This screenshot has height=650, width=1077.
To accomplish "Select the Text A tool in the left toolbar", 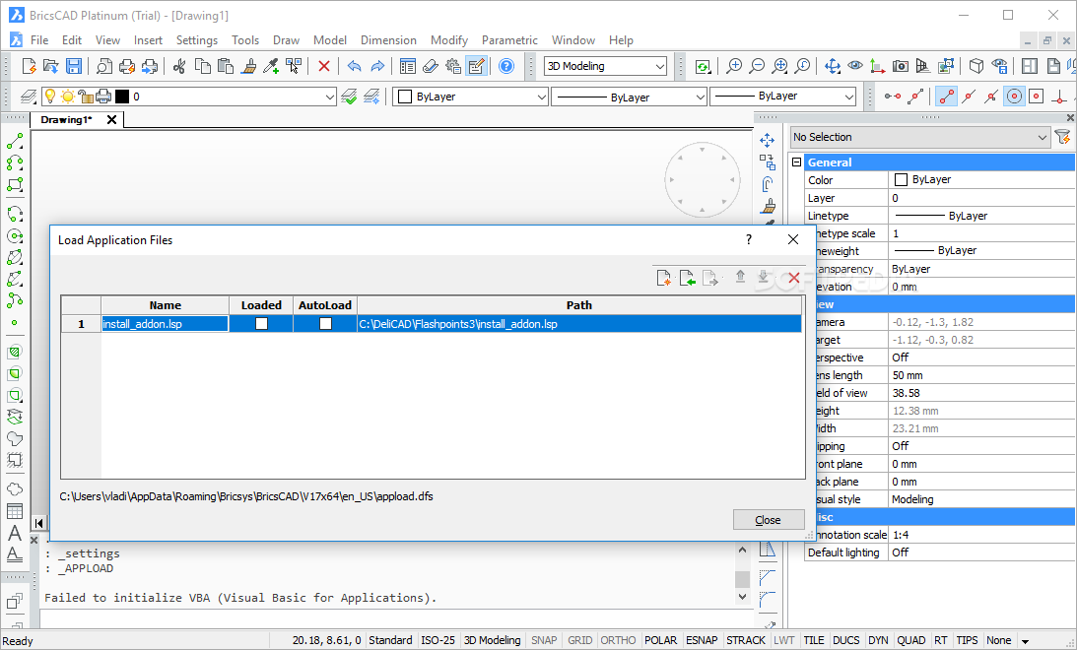I will tap(15, 533).
